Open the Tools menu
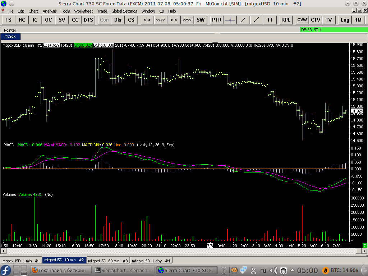 pyautogui.click(x=65, y=11)
